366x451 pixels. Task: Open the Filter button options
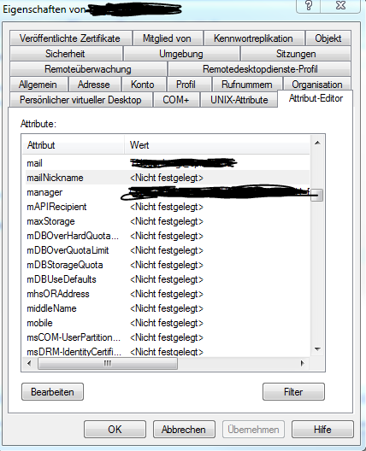293,392
